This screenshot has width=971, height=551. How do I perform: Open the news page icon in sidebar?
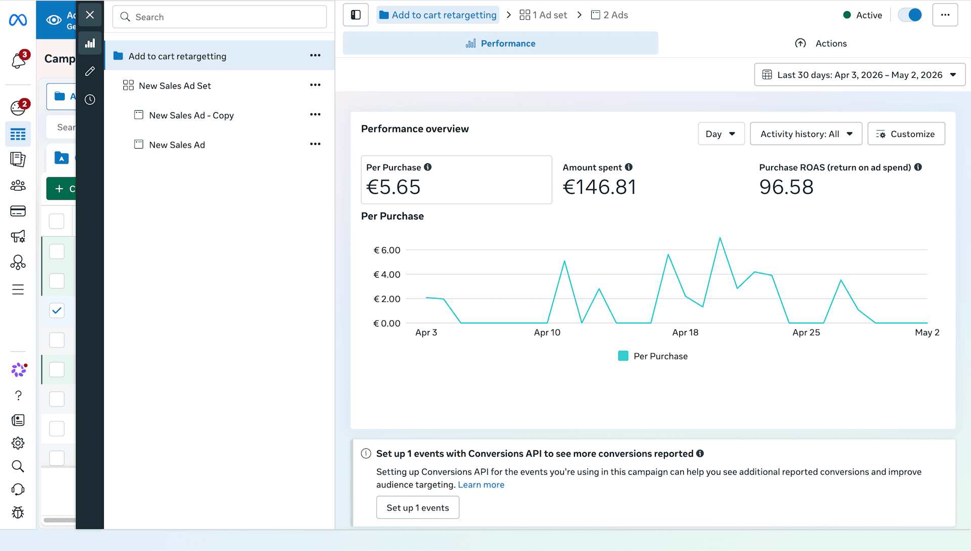click(x=18, y=420)
